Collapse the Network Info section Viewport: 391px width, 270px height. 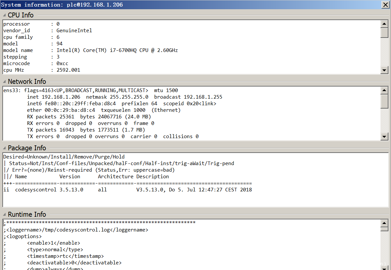point(4,82)
